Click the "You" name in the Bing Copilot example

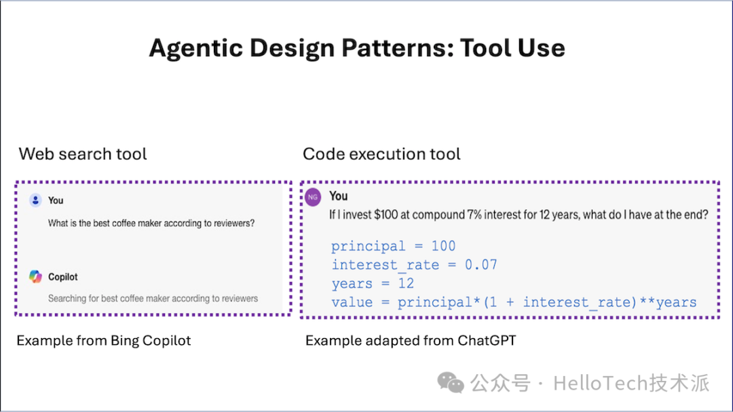56,201
